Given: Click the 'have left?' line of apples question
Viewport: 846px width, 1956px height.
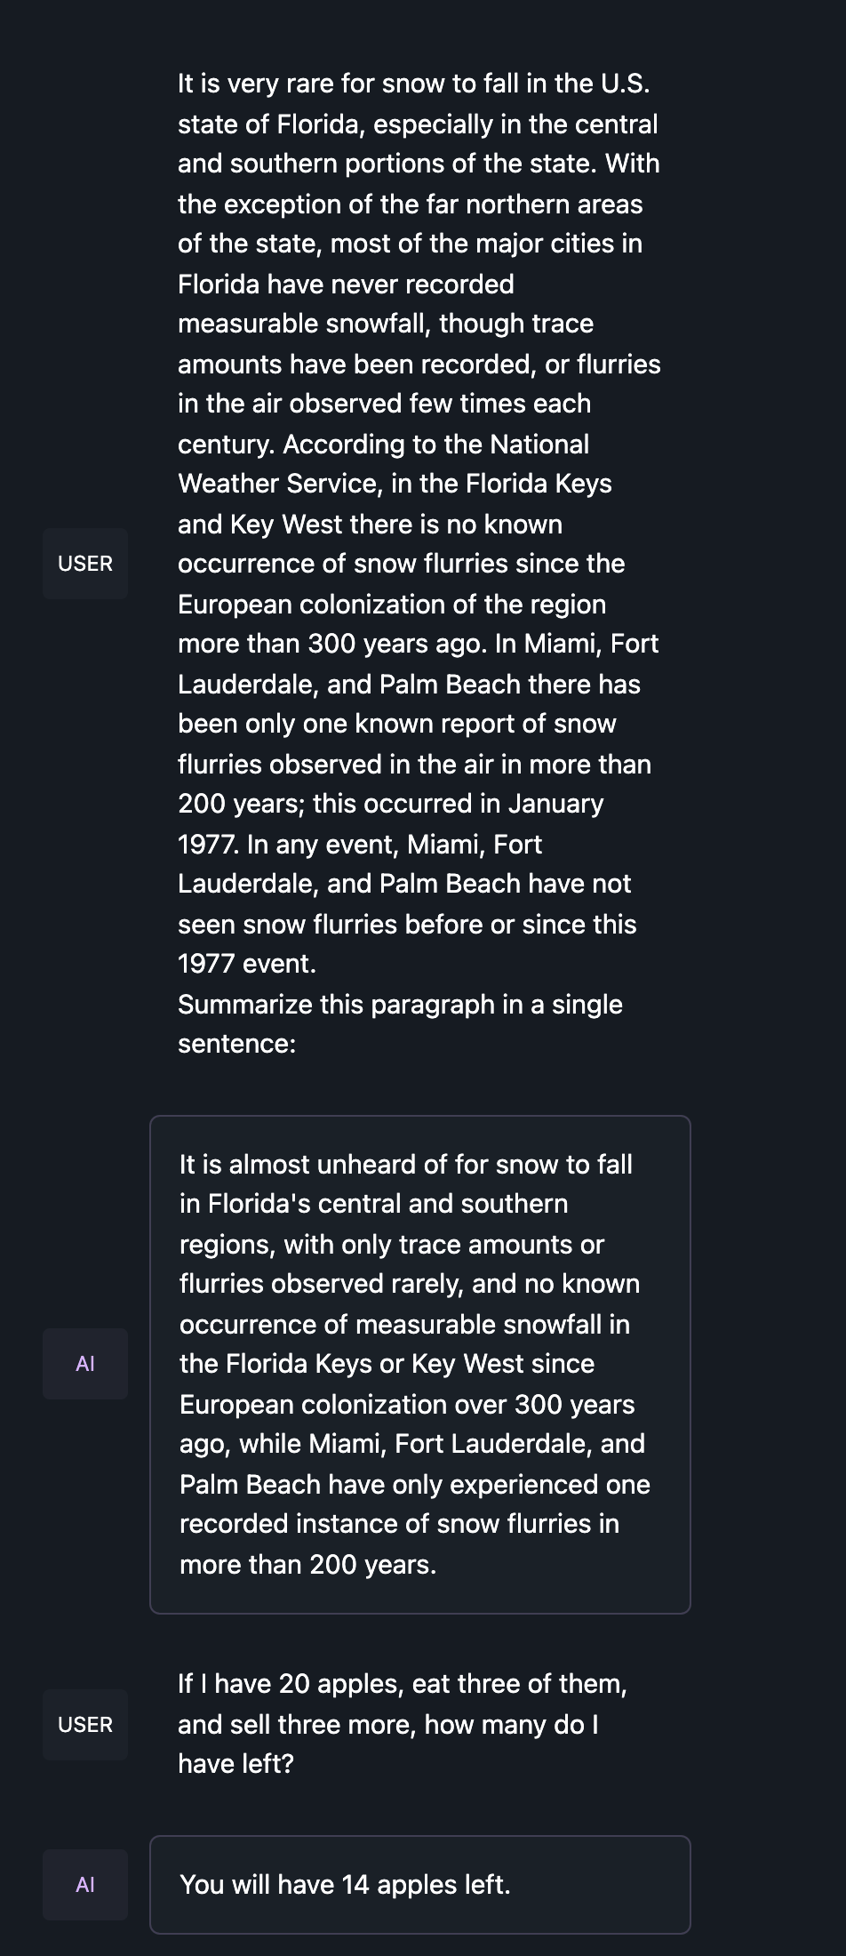Looking at the screenshot, I should (x=235, y=1764).
